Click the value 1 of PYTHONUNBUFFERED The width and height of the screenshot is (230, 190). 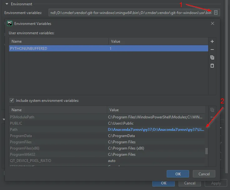coord(110,49)
